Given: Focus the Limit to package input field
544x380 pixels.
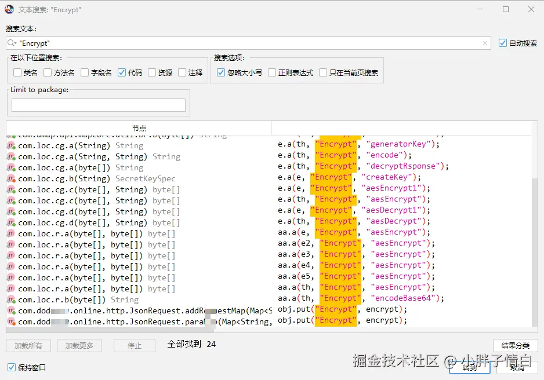Looking at the screenshot, I should pos(99,105).
